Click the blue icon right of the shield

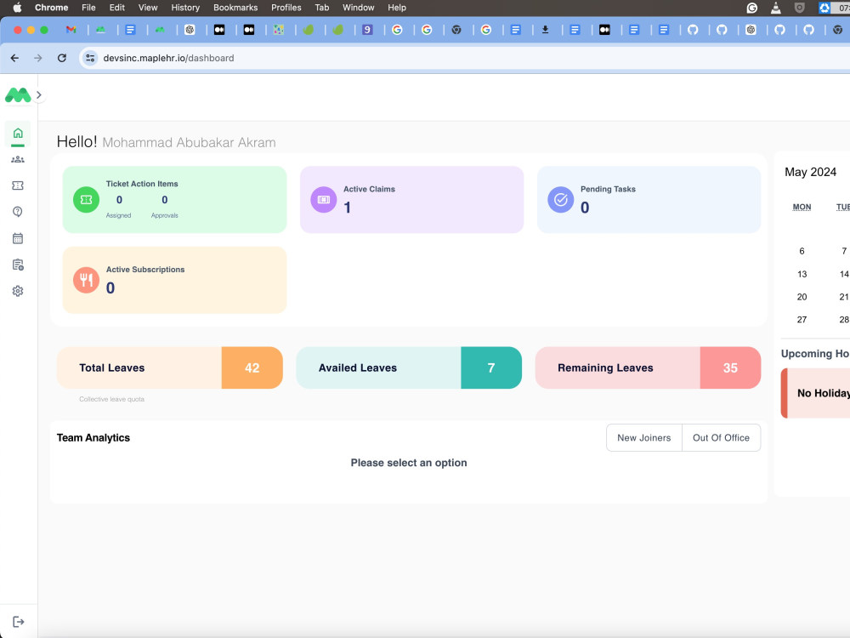pos(824,8)
